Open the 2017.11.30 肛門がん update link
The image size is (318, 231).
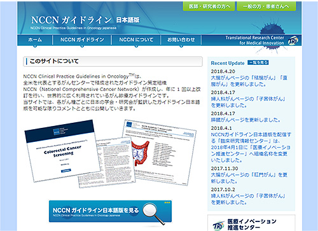249,178
